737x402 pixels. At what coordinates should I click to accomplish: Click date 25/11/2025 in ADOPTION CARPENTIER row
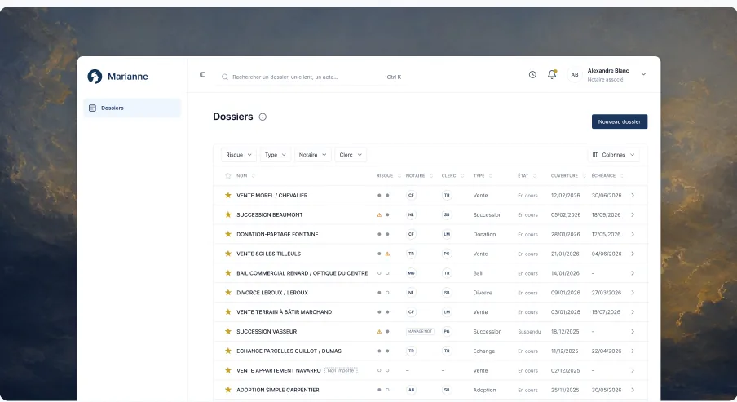click(565, 390)
